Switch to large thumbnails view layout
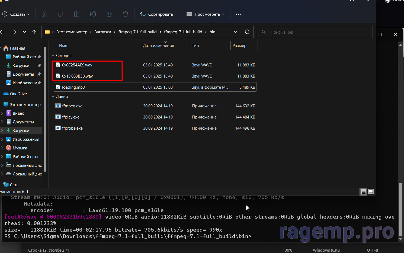 tap(371, 191)
